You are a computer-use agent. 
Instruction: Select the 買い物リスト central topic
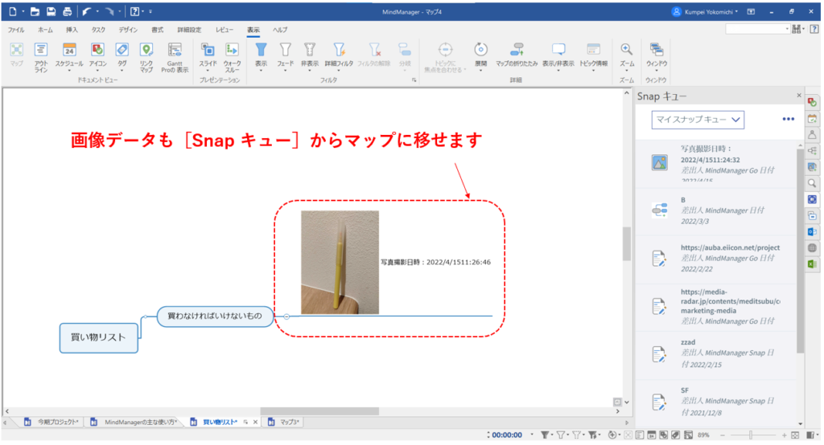pos(99,337)
